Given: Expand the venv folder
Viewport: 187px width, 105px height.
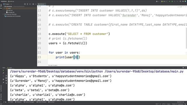Looking at the screenshot, I should 5,8.
